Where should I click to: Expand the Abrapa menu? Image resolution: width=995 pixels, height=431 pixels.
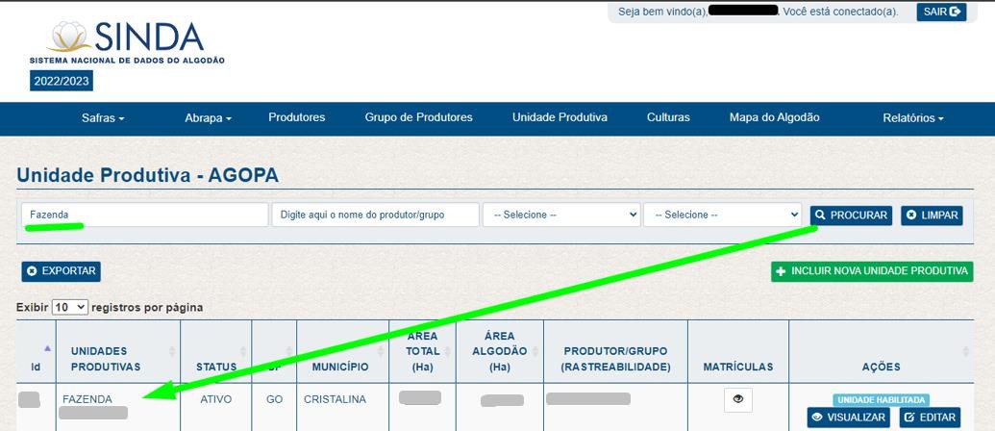208,118
